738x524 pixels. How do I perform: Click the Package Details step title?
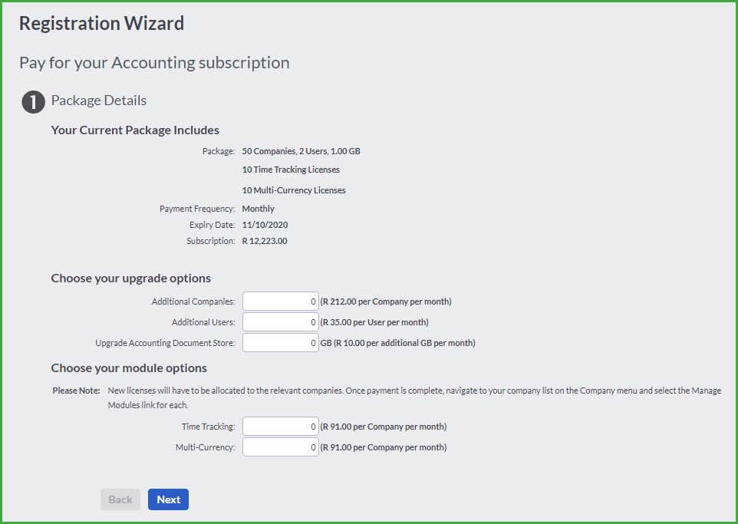click(x=99, y=101)
